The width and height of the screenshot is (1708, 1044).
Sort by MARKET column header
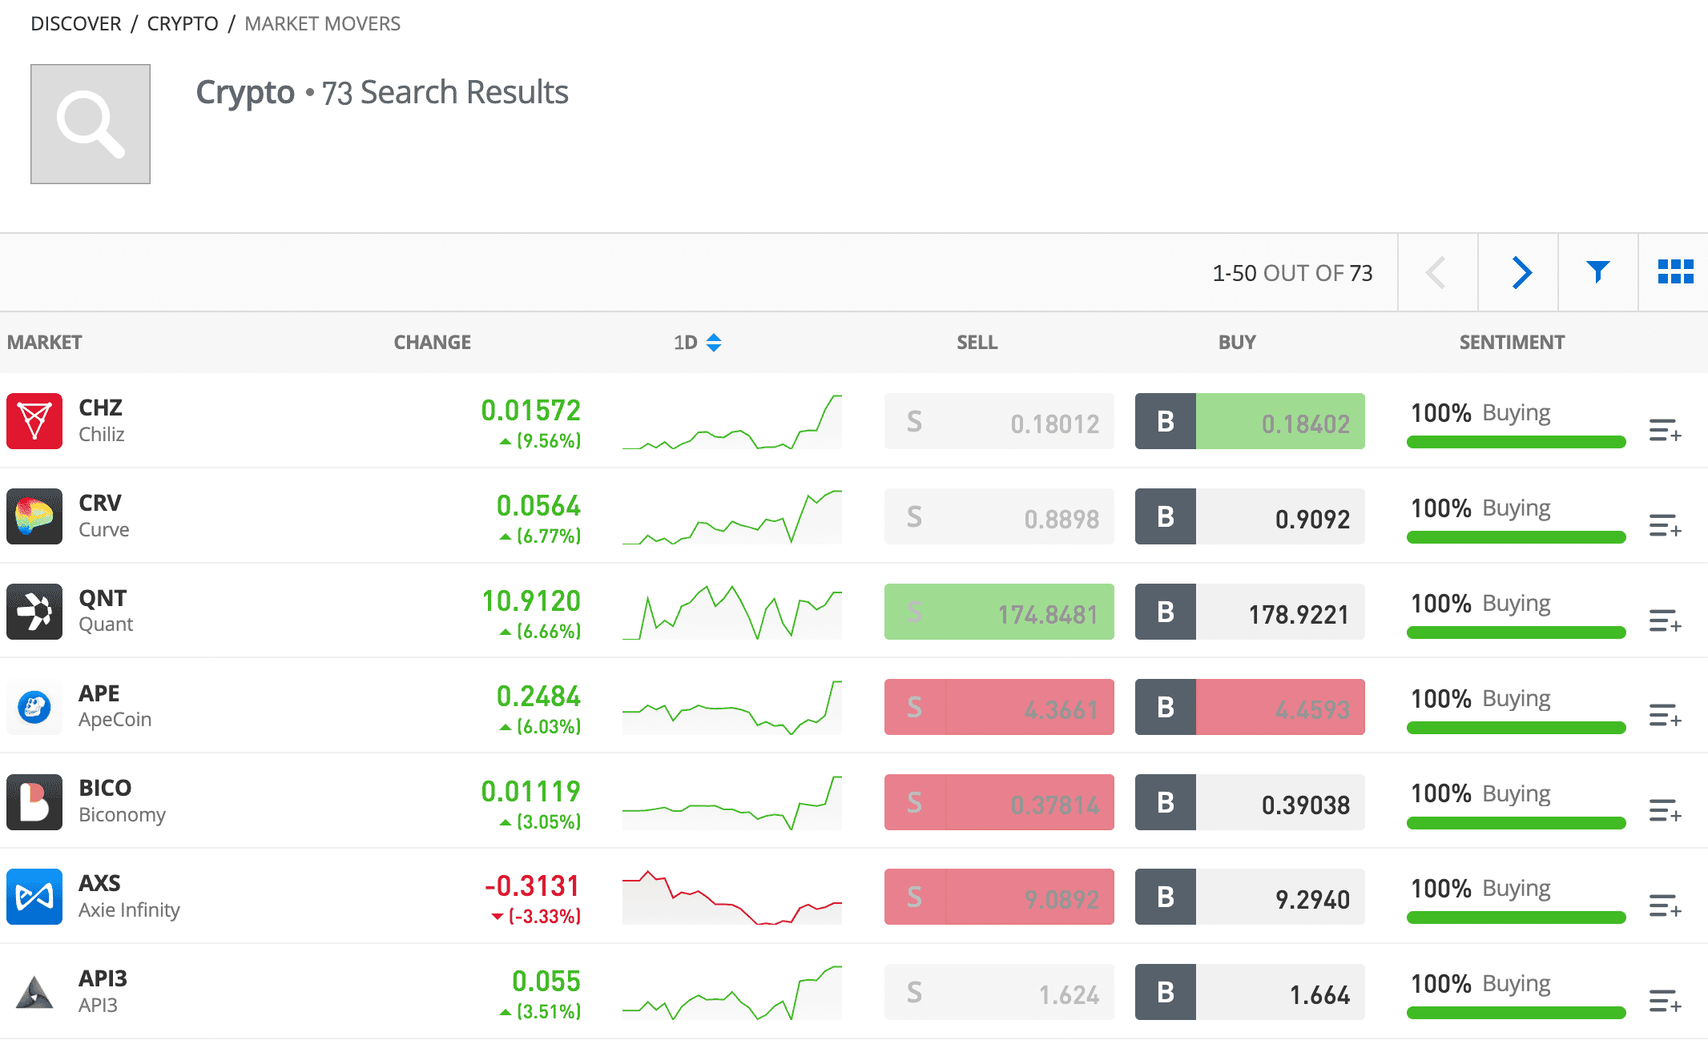coord(45,343)
